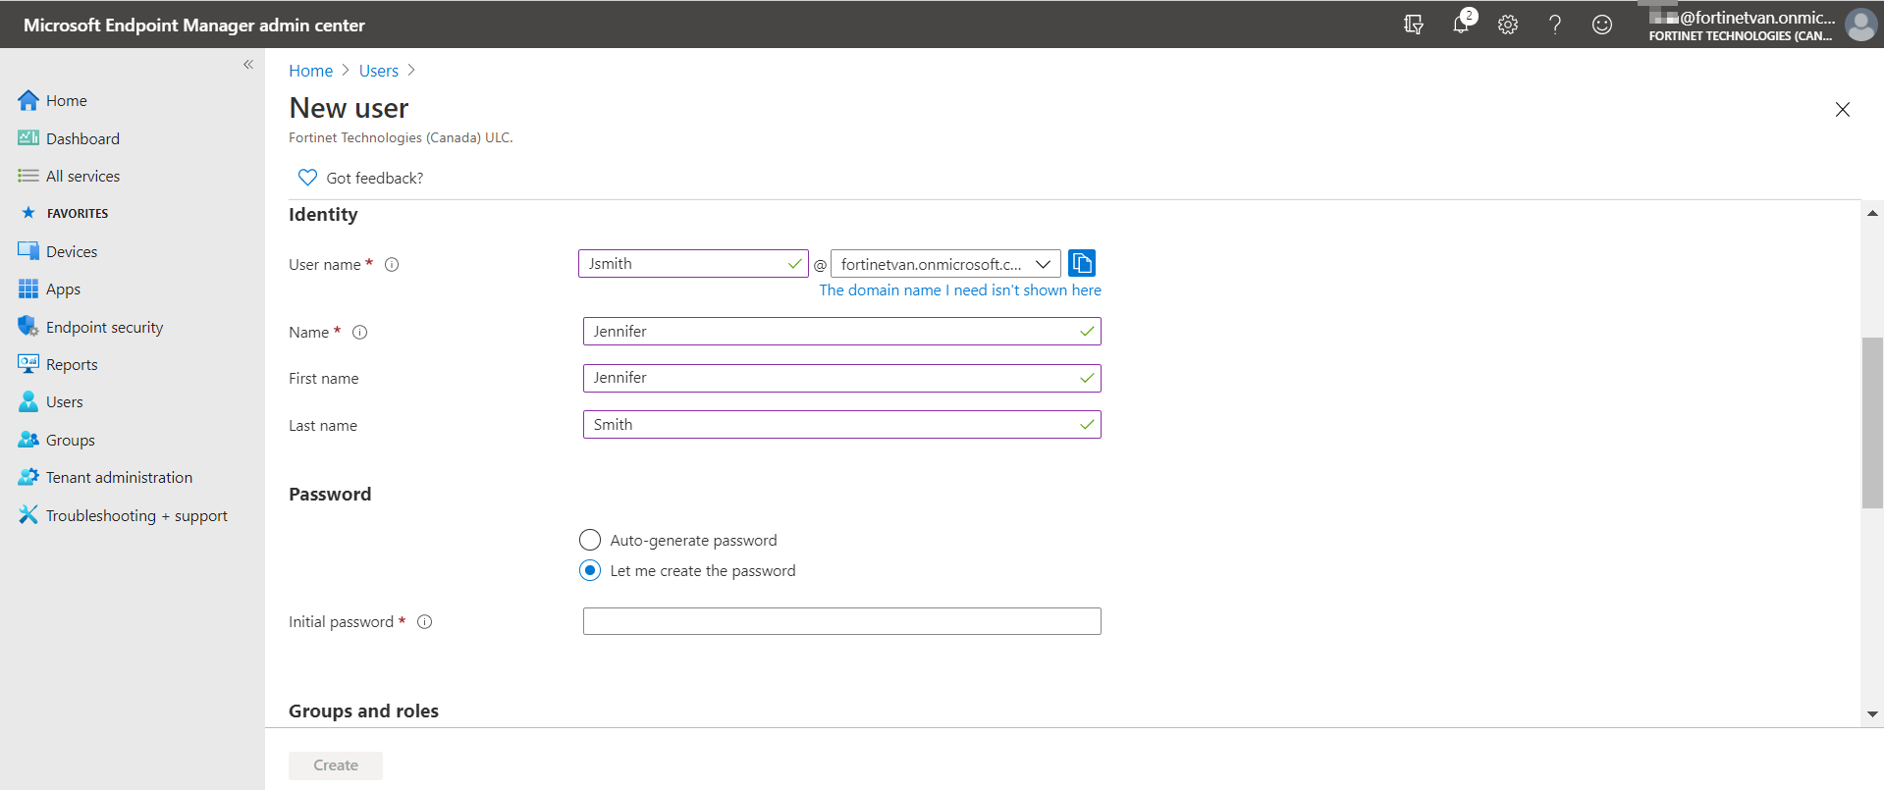Open the account menu avatar
This screenshot has width=1884, height=790.
1860,25
